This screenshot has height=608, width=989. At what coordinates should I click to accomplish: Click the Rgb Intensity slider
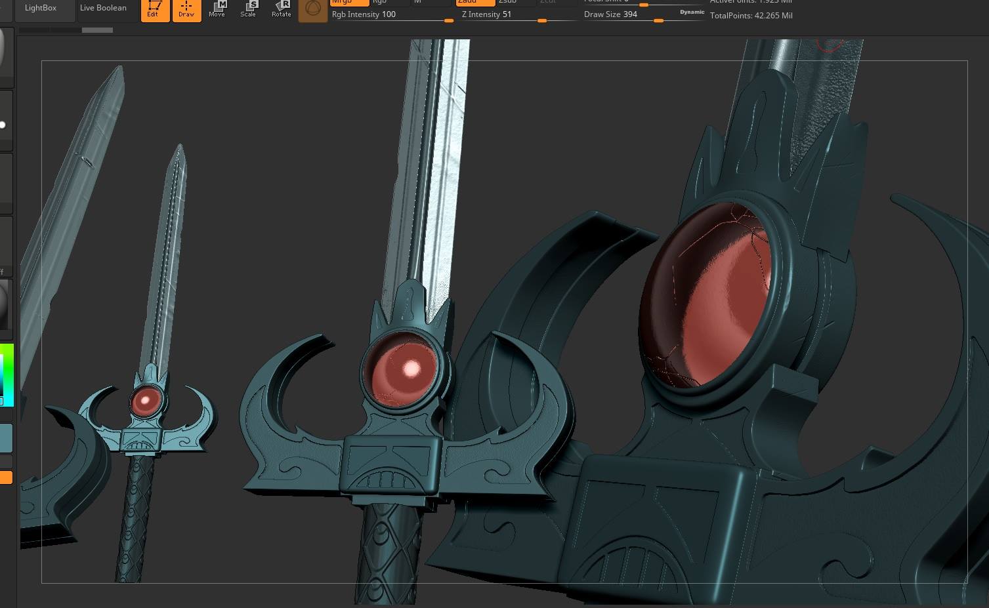(x=392, y=16)
